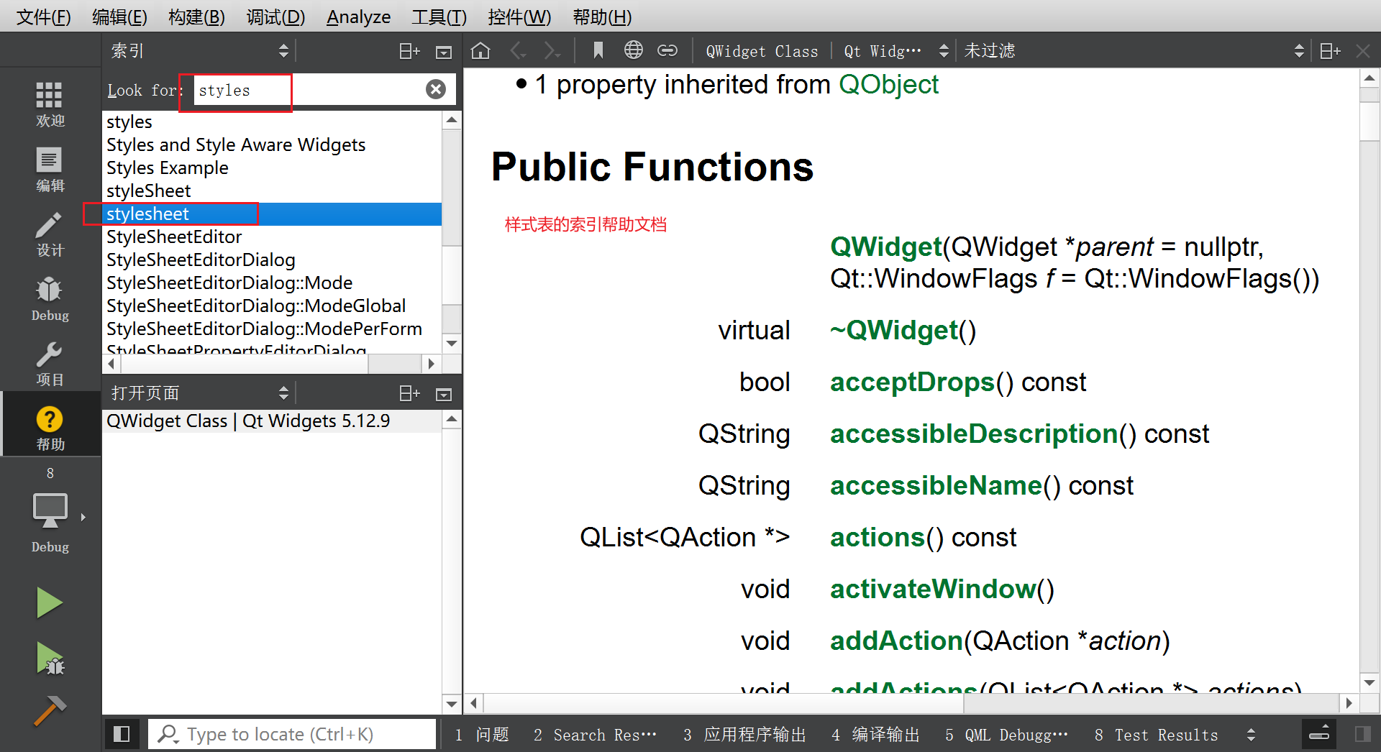The image size is (1381, 752).
Task: Go to documentation home page icon
Action: pyautogui.click(x=480, y=50)
